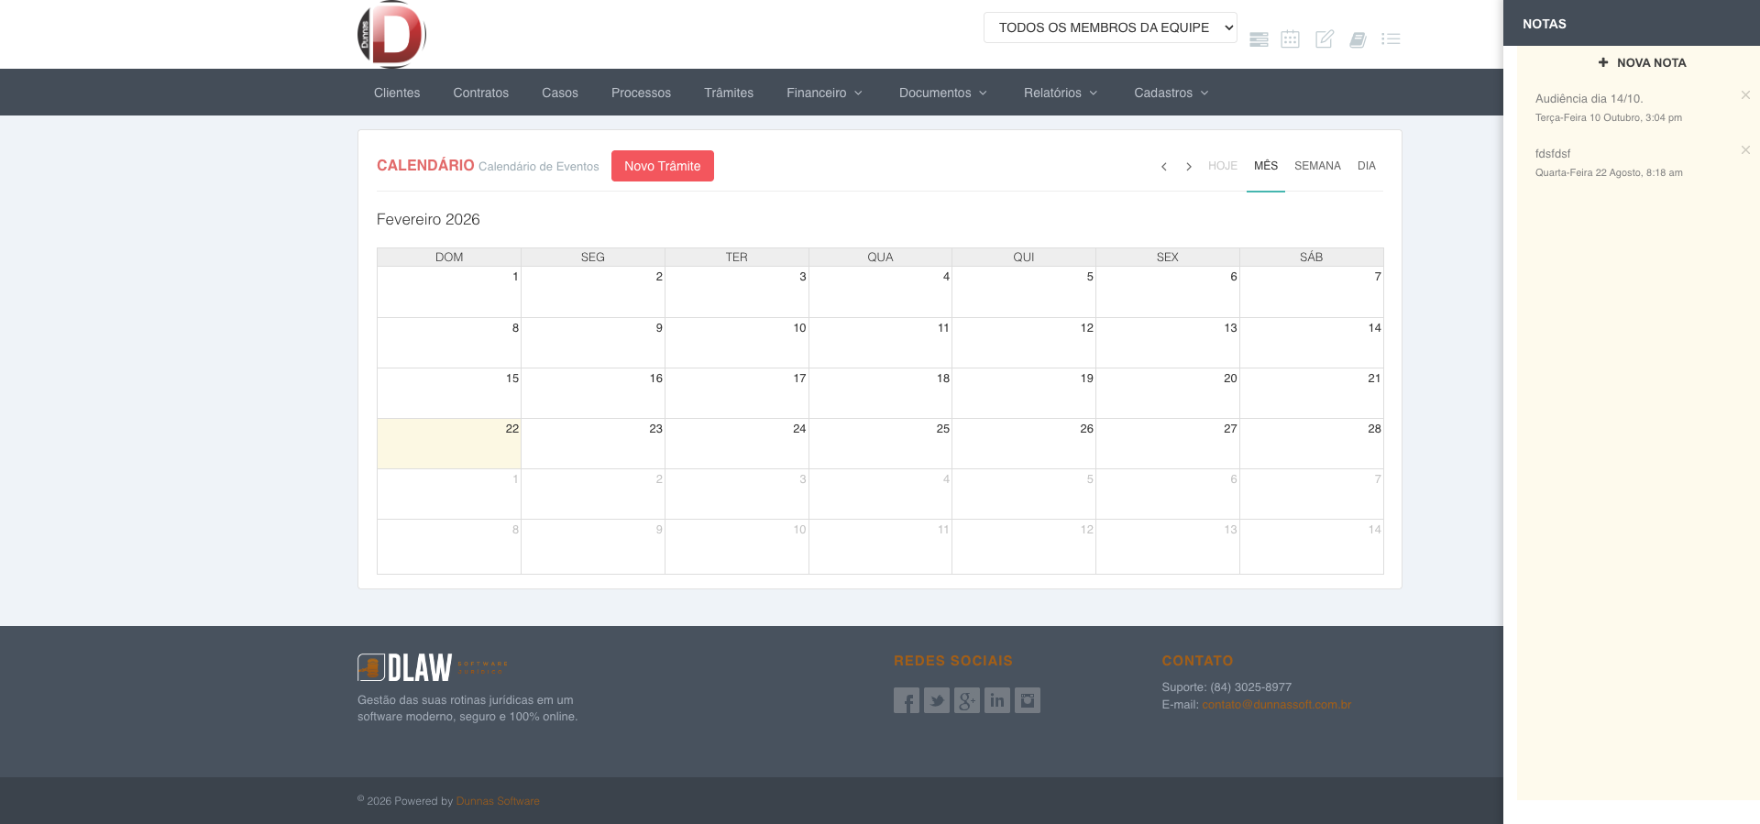Delete the 'fdsfdsf' note with its X
This screenshot has width=1760, height=824.
(1745, 150)
